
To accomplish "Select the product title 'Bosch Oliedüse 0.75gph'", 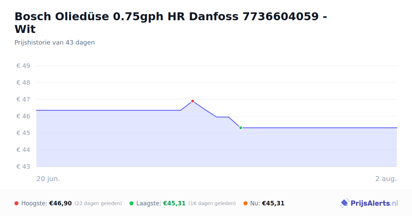I will (x=89, y=16).
